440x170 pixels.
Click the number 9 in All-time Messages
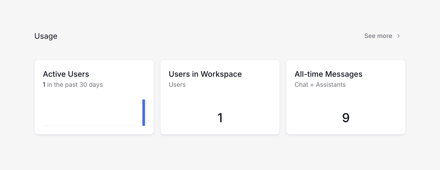point(346,118)
